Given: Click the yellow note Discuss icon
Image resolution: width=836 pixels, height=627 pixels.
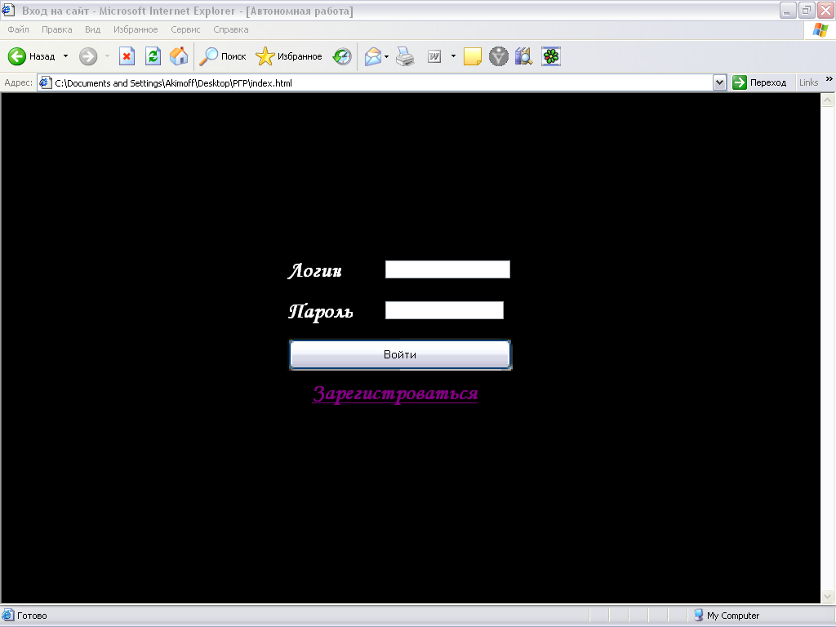Looking at the screenshot, I should tap(473, 56).
